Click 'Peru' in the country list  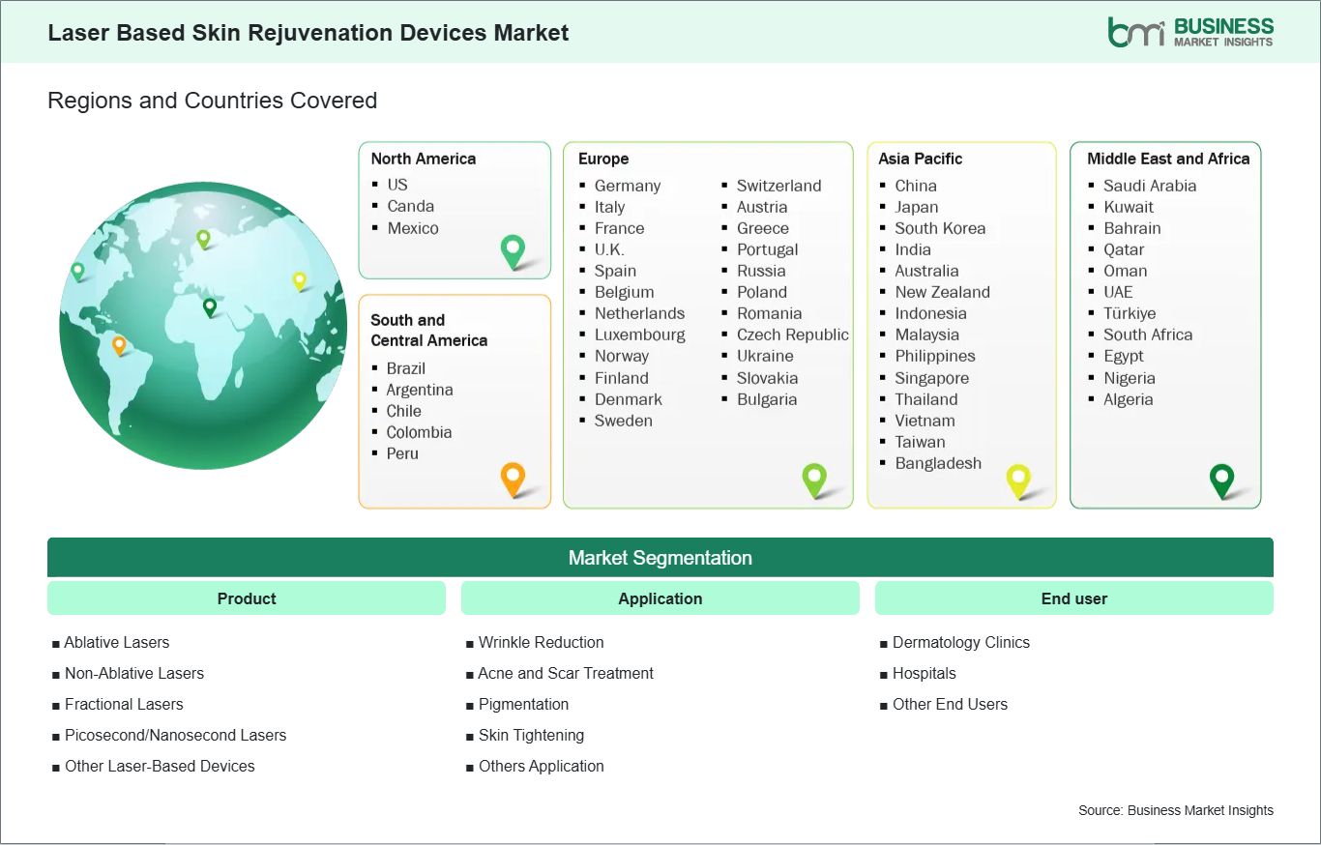click(x=402, y=453)
